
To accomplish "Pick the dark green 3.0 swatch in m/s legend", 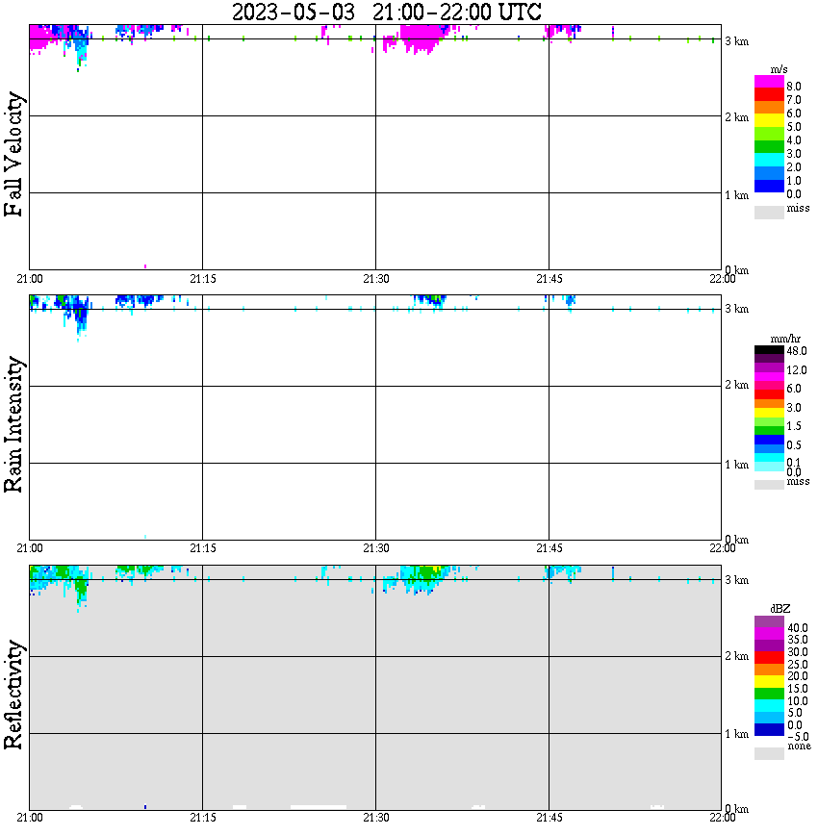I will (769, 146).
